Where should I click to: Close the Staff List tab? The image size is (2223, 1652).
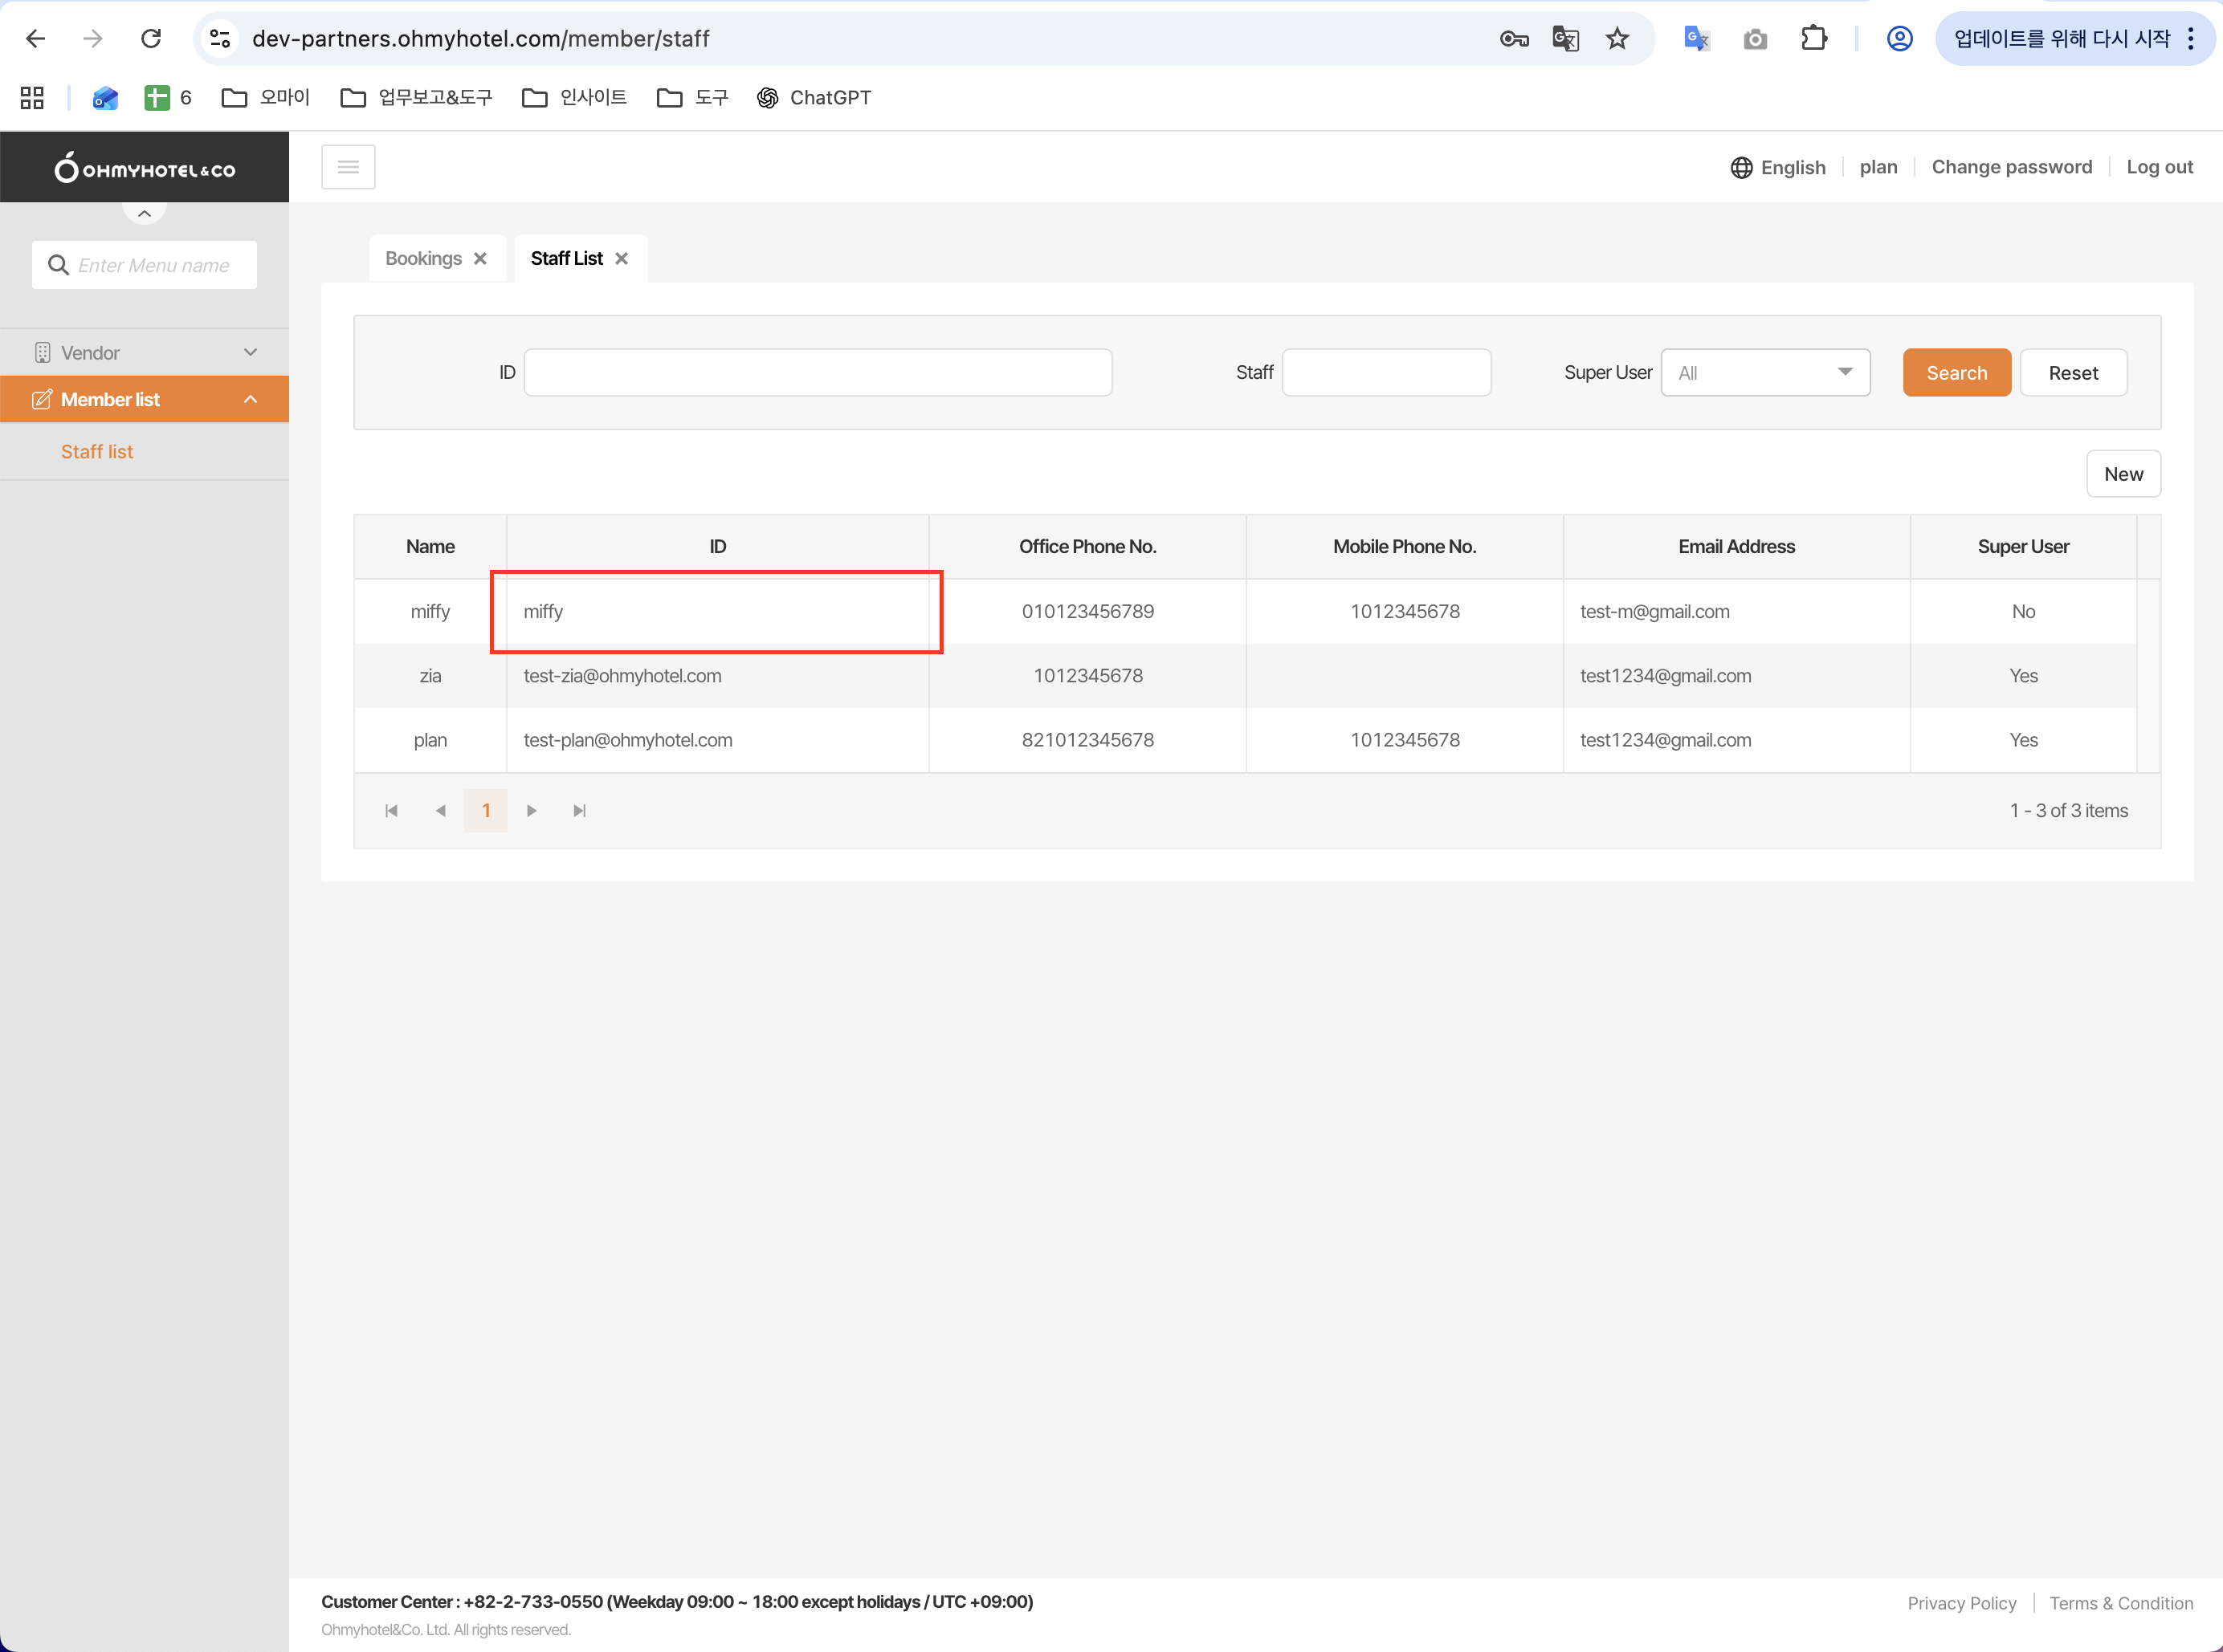(x=622, y=259)
